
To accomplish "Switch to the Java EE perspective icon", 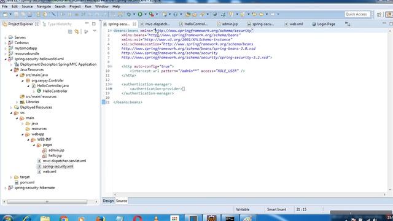I will 389,15.
